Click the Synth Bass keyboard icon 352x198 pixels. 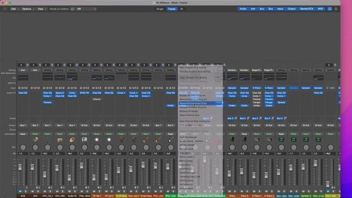(122, 139)
